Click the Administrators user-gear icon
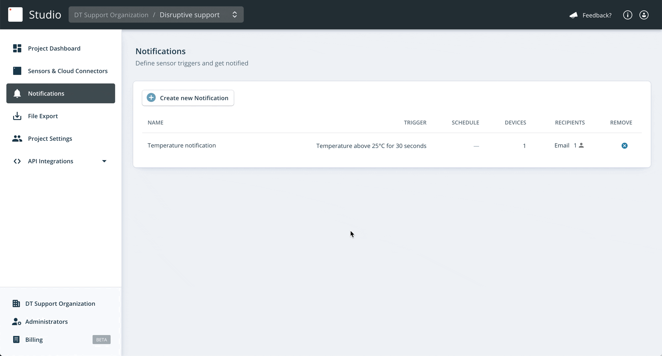Image resolution: width=662 pixels, height=356 pixels. click(17, 322)
